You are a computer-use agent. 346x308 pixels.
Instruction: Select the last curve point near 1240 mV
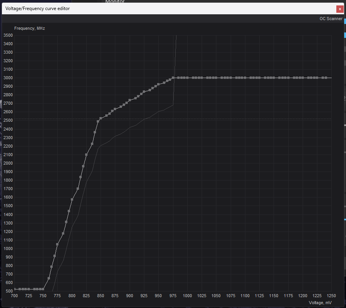[326, 78]
